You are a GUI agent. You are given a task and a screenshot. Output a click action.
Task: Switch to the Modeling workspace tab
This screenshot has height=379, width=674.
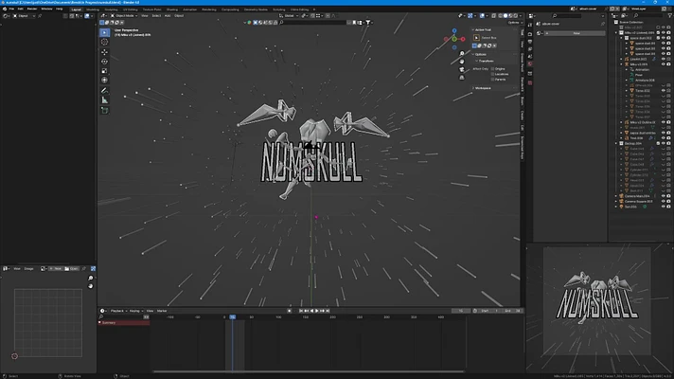pos(93,9)
